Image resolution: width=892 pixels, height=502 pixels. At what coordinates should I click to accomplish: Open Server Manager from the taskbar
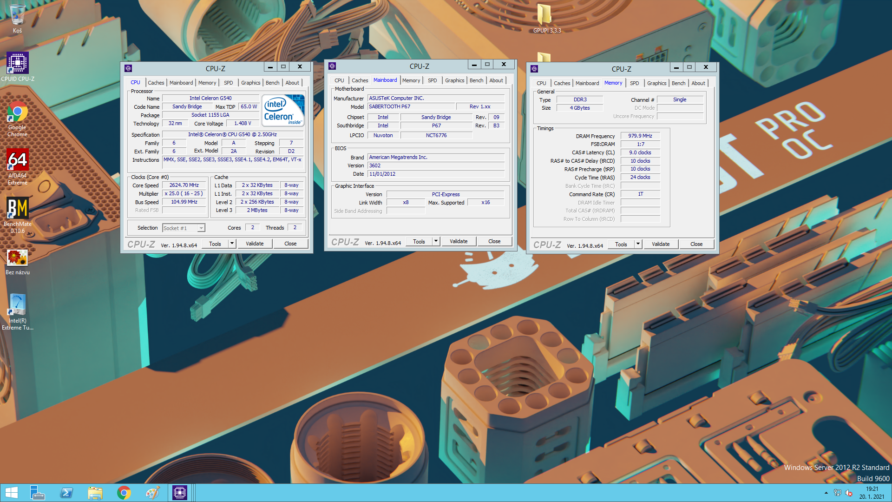click(x=37, y=493)
